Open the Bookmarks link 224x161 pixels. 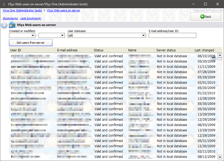10,18
